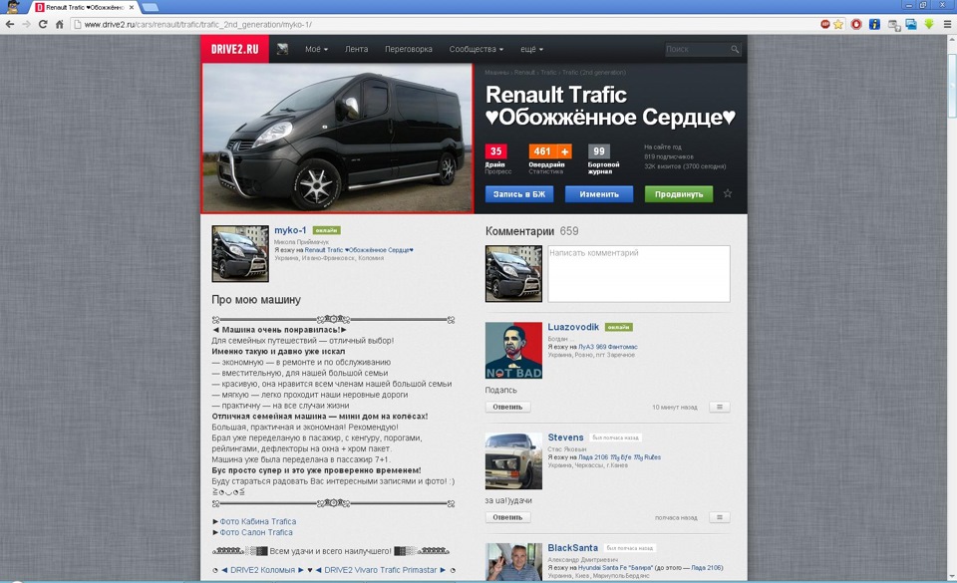Open options menu icon on Stevens comment
This screenshot has height=583, width=957.
[720, 517]
